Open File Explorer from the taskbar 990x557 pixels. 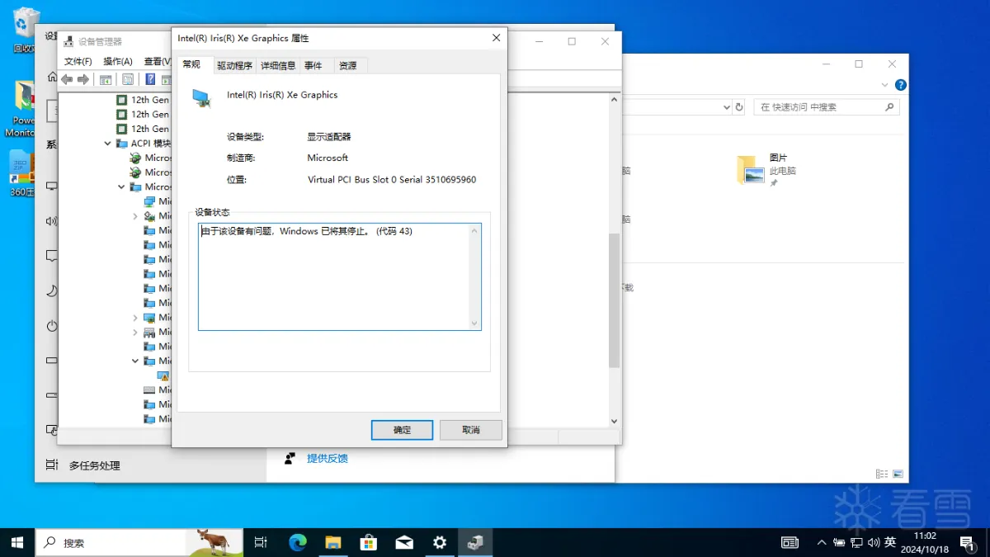pos(333,542)
